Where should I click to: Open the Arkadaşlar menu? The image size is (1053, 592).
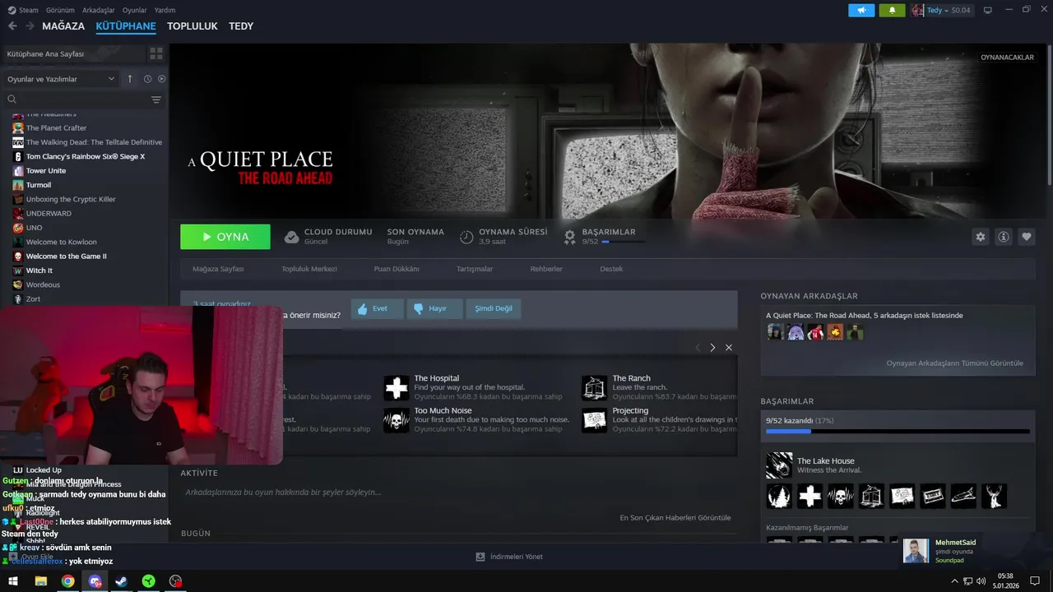pyautogui.click(x=99, y=10)
